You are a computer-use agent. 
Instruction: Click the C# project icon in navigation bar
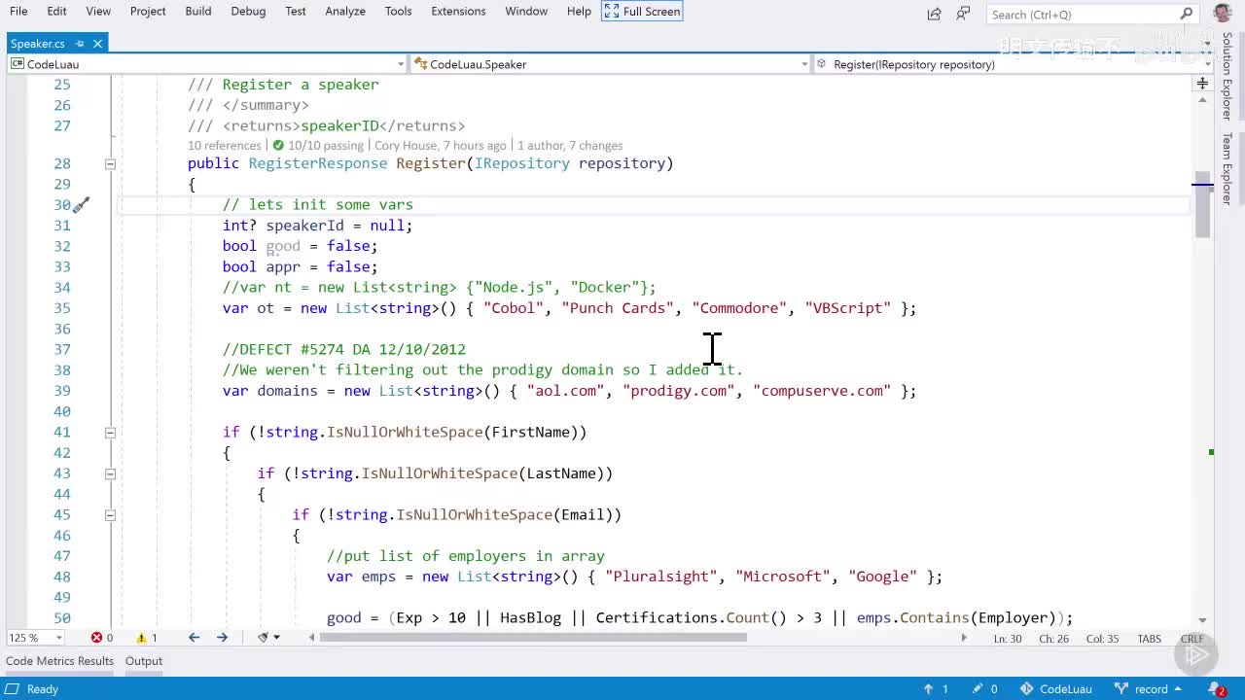[18, 64]
